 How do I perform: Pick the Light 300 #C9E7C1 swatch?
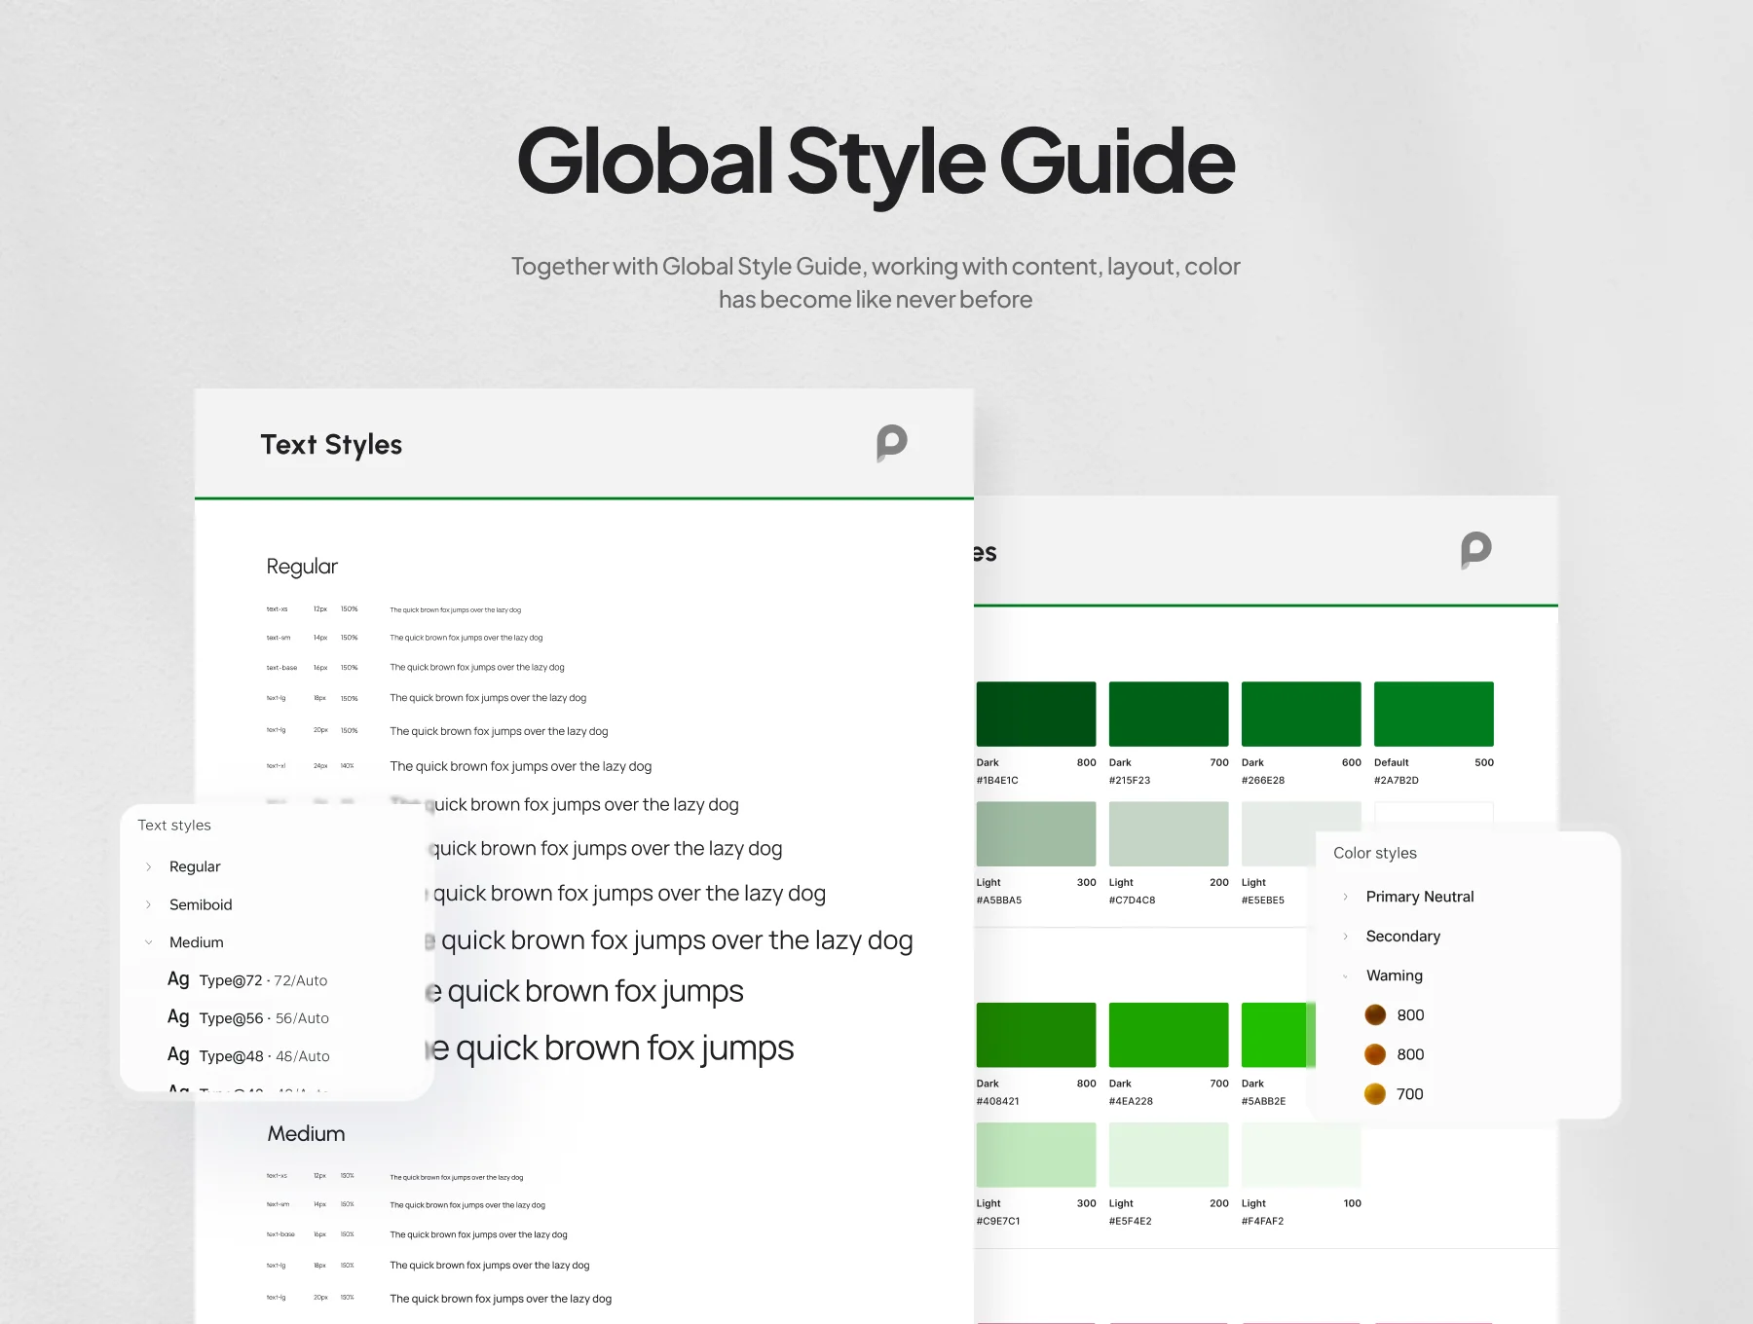pos(1036,1155)
